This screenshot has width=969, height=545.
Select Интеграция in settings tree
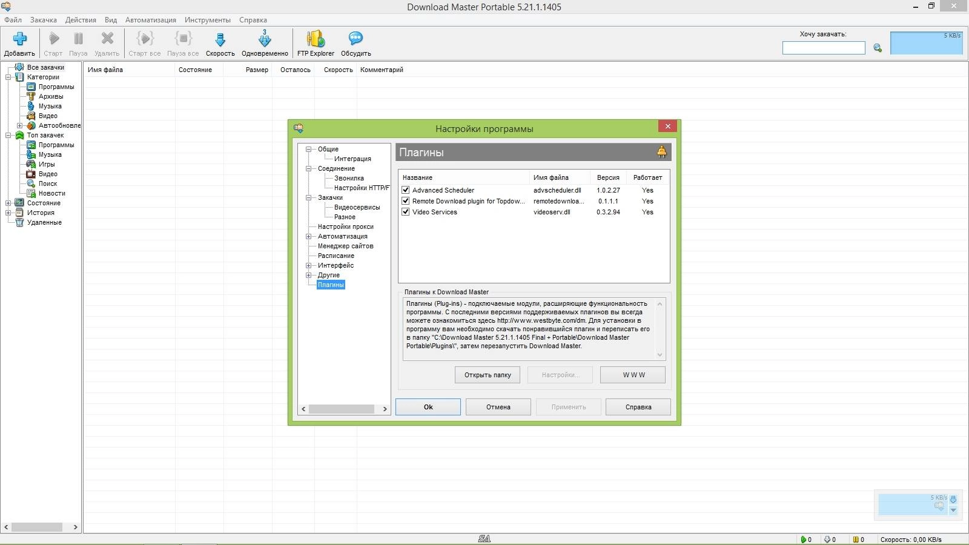tap(352, 159)
